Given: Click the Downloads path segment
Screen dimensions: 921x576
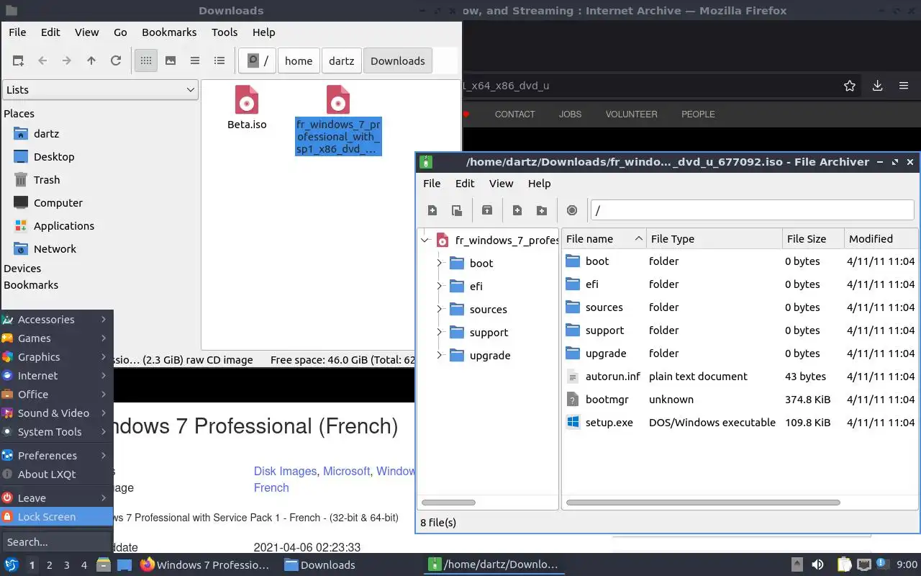Looking at the screenshot, I should click(398, 61).
